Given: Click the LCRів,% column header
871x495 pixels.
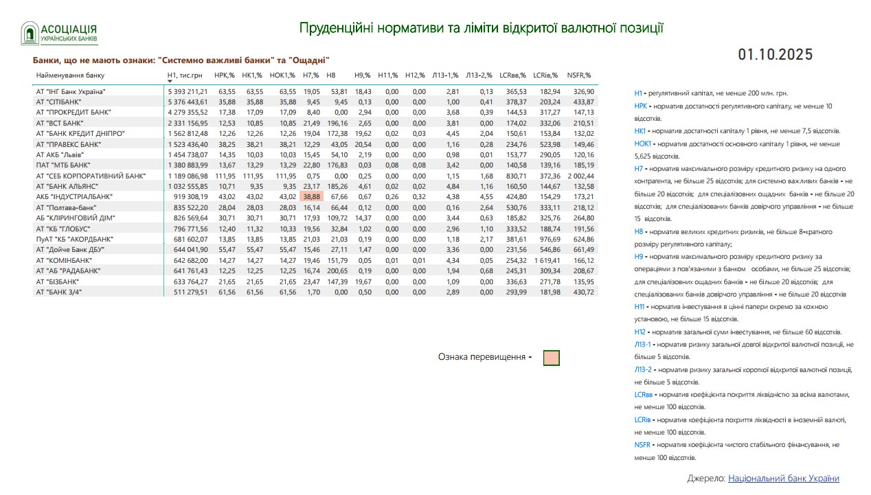Looking at the screenshot, I should tap(545, 75).
